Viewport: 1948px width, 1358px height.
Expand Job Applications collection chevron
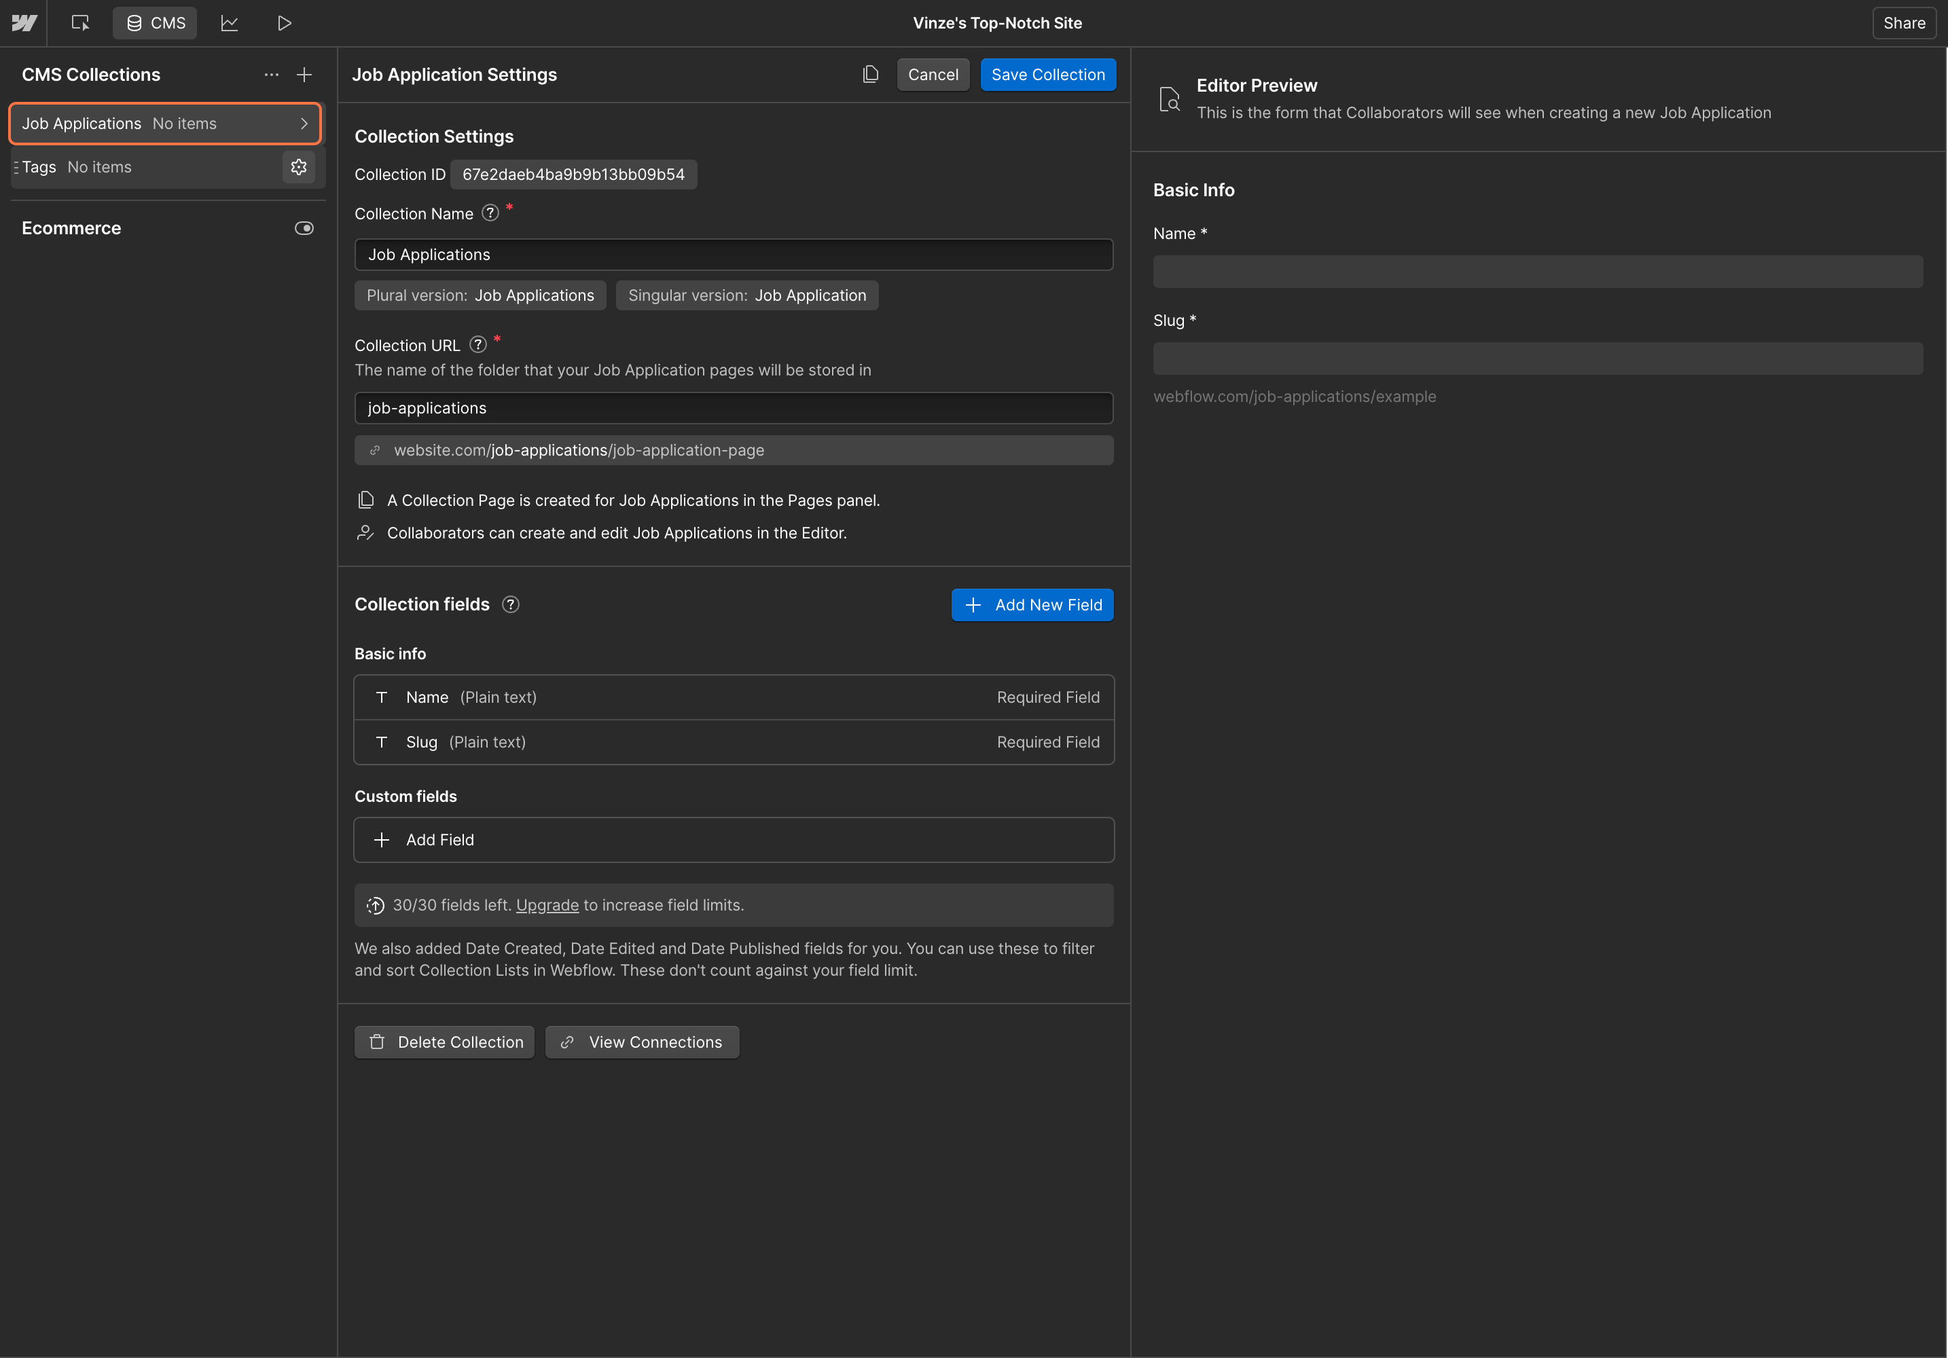pos(304,124)
